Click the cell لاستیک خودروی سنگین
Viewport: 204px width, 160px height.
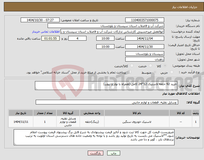click(x=137, y=122)
